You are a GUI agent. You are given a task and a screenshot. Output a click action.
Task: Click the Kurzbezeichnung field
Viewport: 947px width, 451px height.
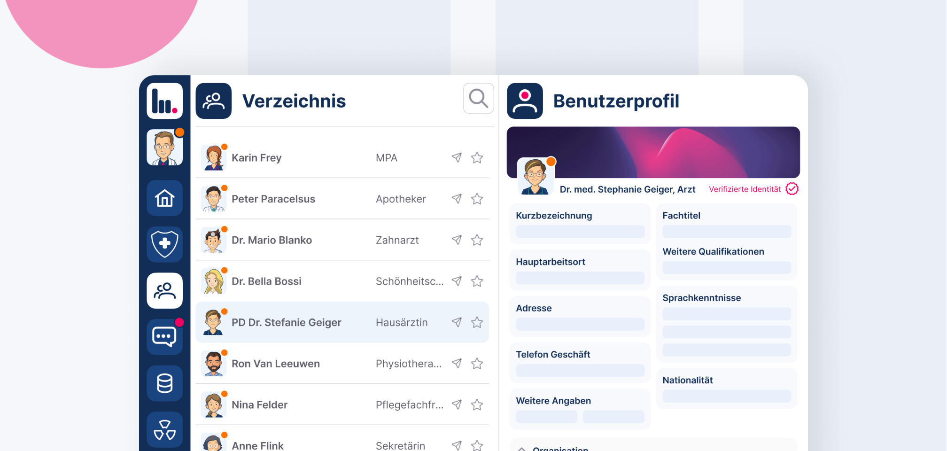[x=580, y=232]
